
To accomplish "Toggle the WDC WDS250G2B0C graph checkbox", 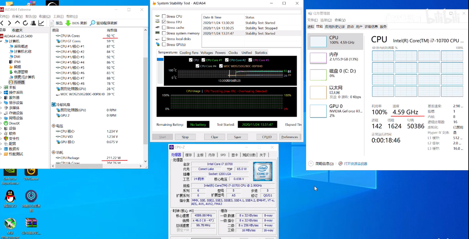I will 221,66.
